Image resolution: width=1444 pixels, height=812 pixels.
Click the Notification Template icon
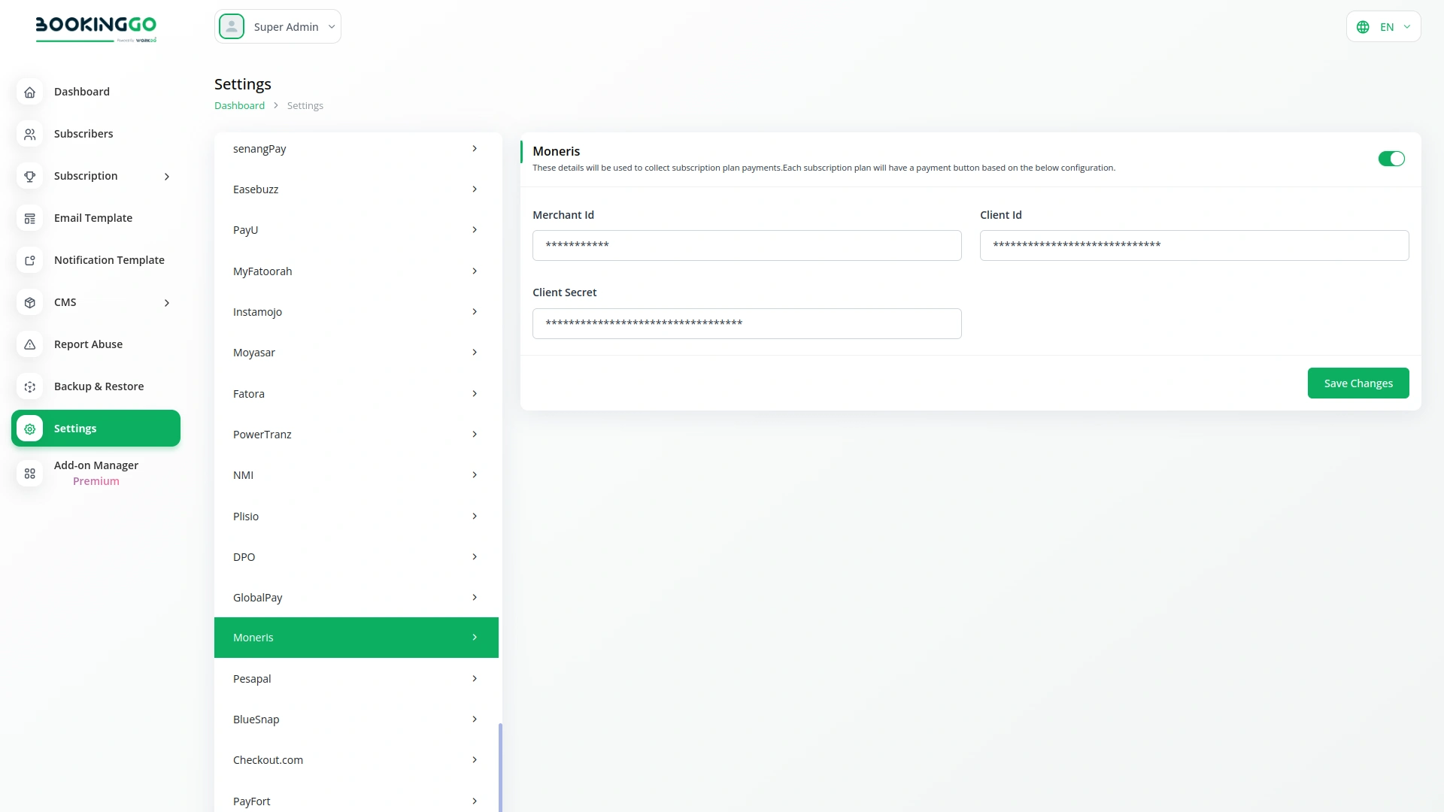29,260
